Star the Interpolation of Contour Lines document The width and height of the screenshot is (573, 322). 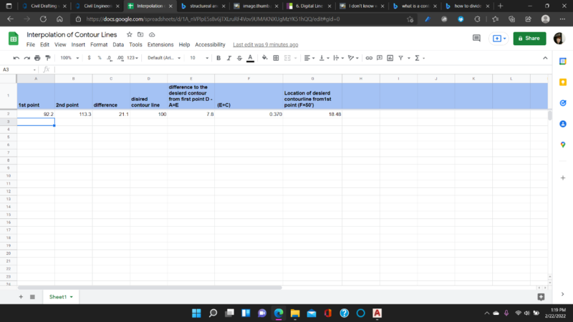[129, 34]
